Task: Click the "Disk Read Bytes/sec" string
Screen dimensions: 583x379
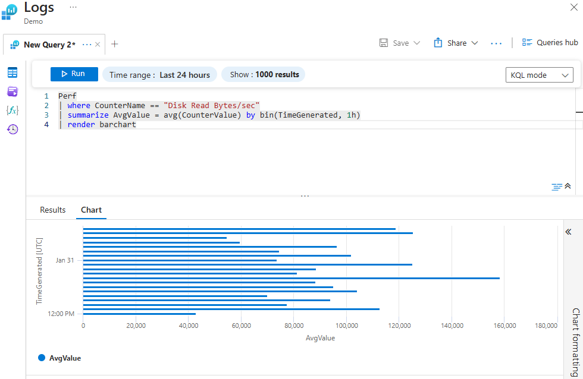Action: (x=212, y=106)
